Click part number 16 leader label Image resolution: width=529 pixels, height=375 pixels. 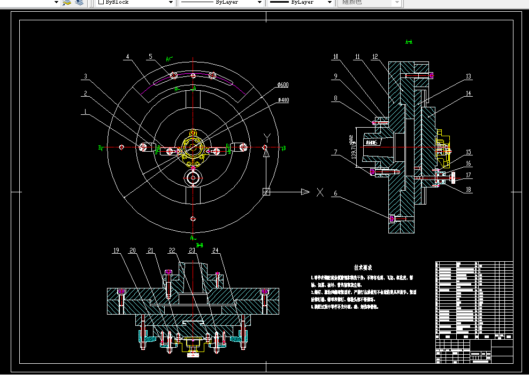click(468, 164)
